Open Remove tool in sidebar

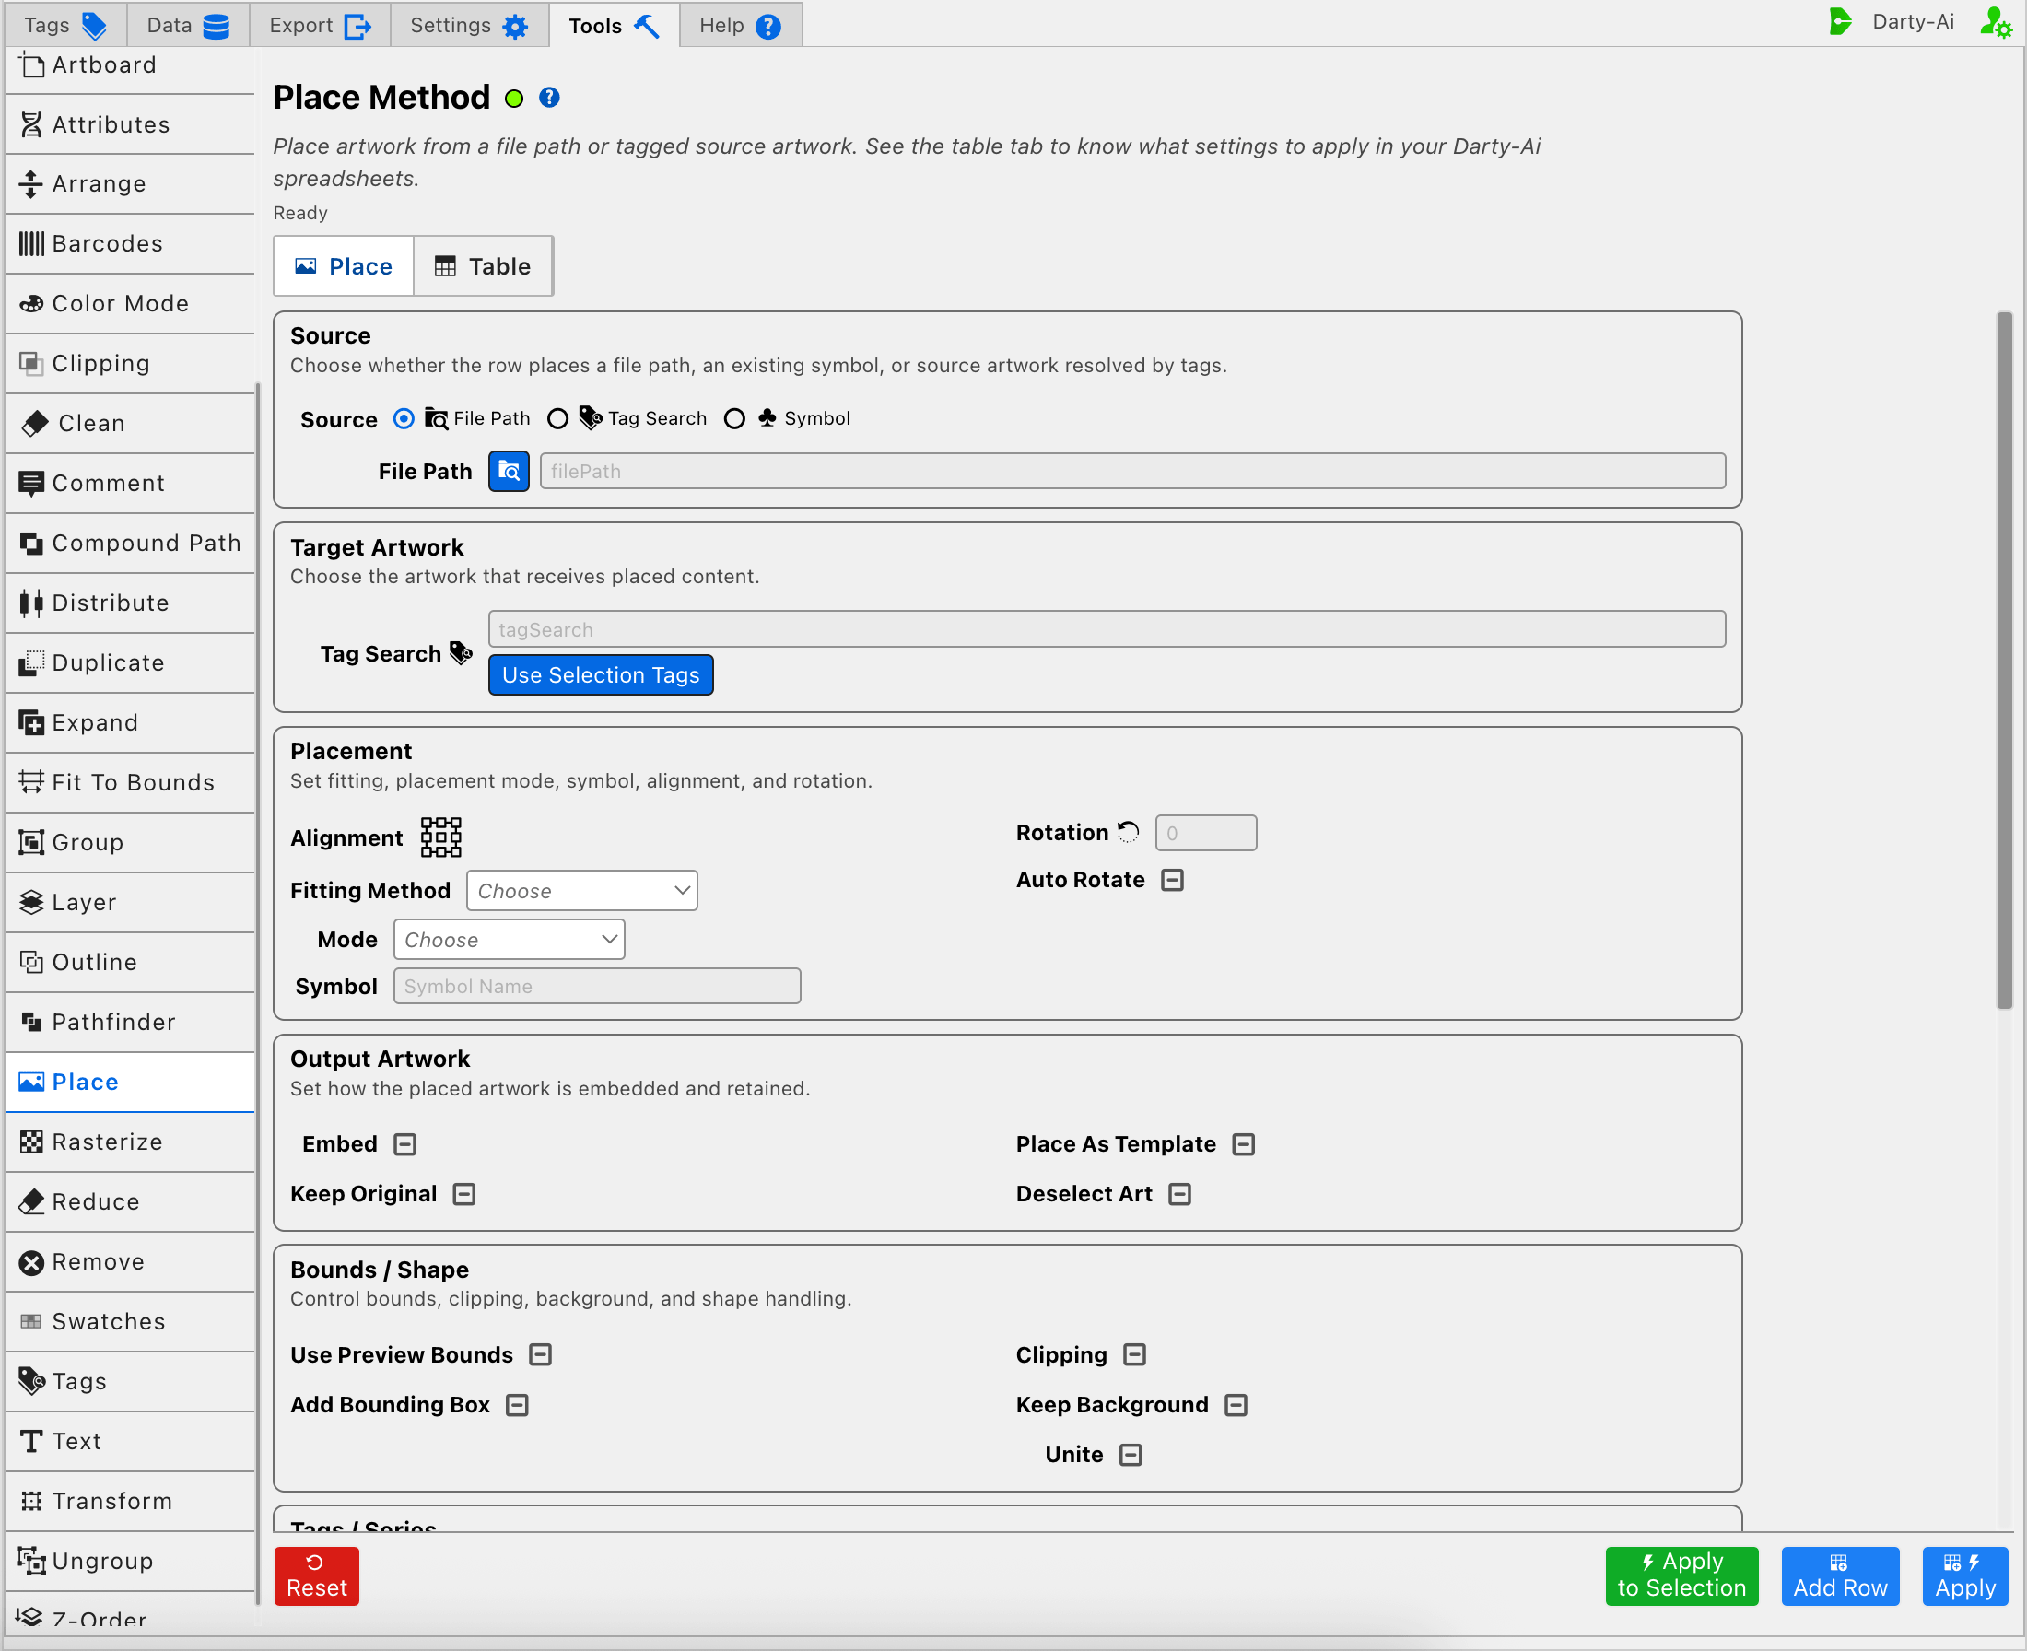point(130,1262)
